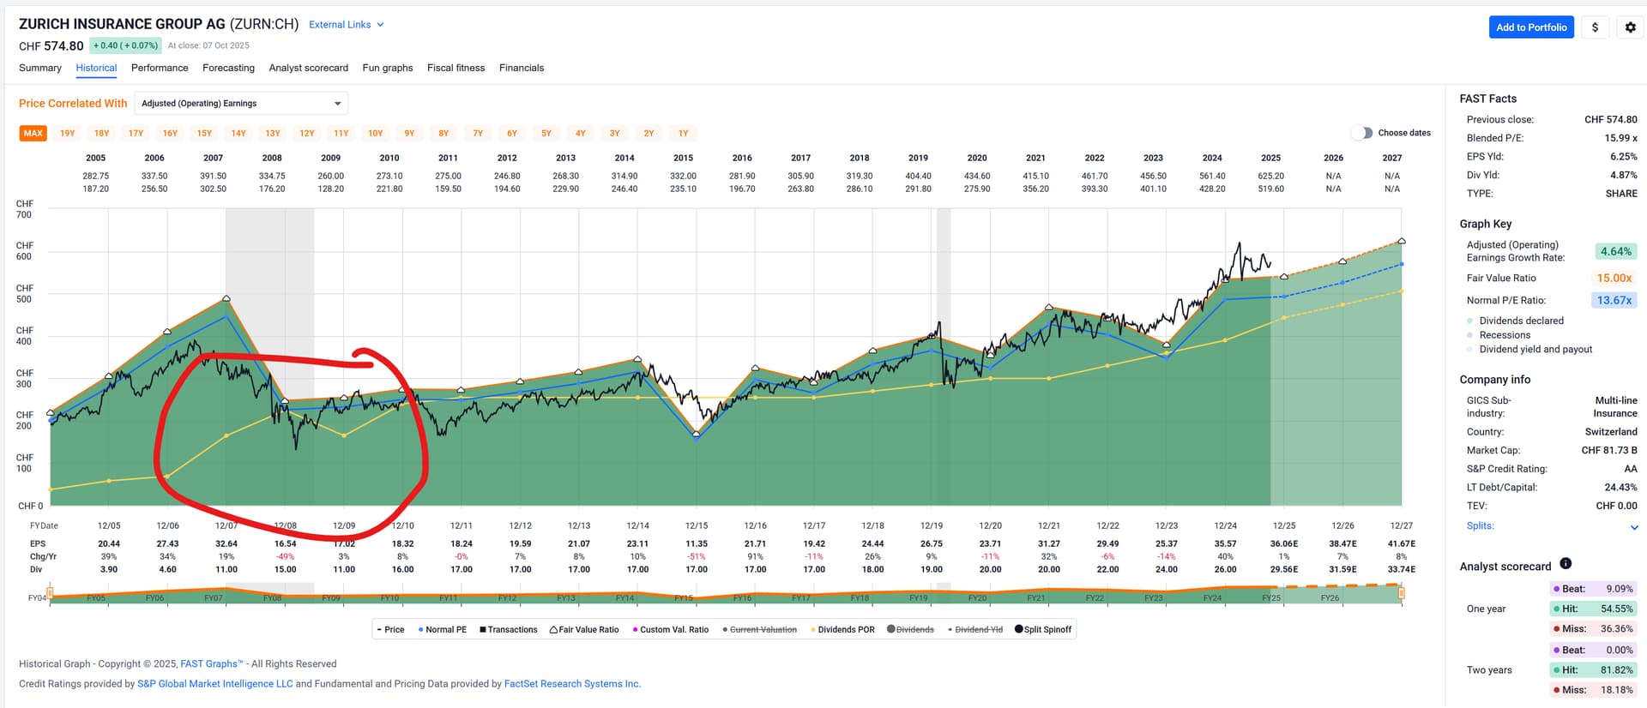Switch to the Forecasting tab

(x=228, y=68)
